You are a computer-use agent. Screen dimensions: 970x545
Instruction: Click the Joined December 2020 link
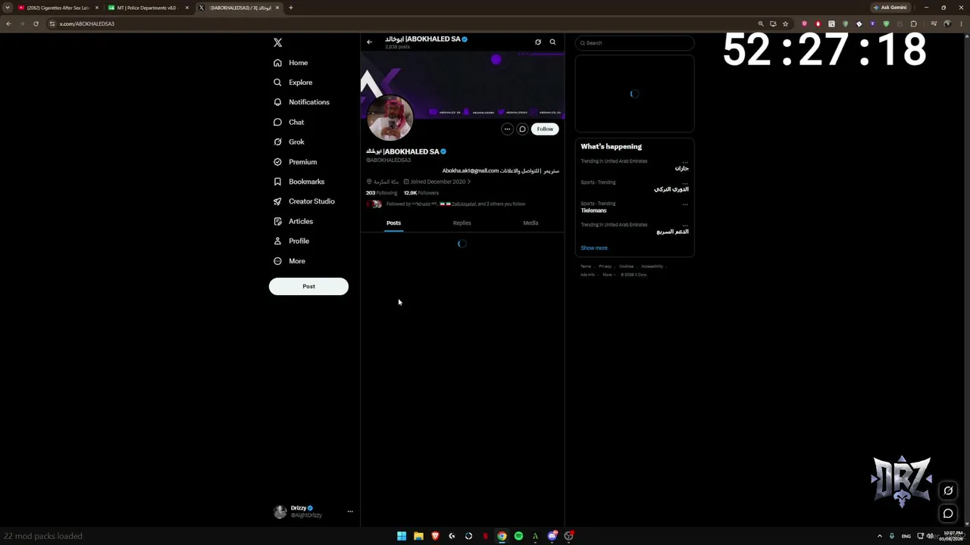coord(437,182)
